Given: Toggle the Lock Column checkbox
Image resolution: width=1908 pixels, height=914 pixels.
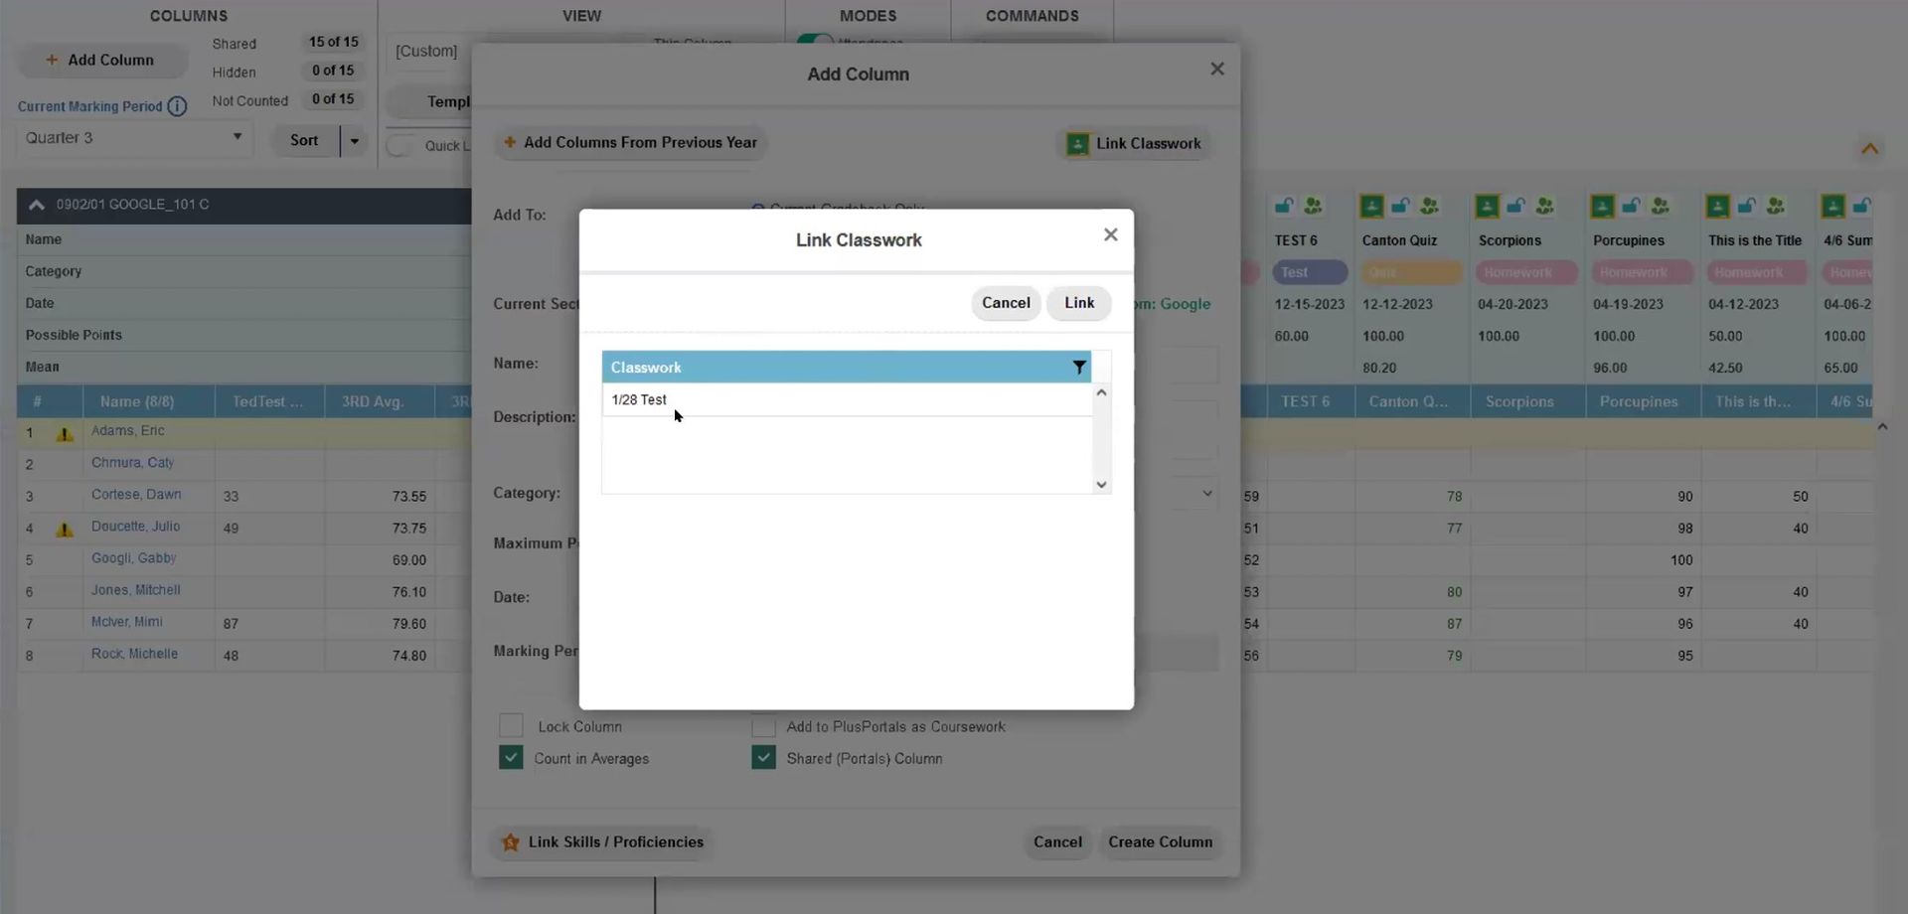Looking at the screenshot, I should point(511,726).
